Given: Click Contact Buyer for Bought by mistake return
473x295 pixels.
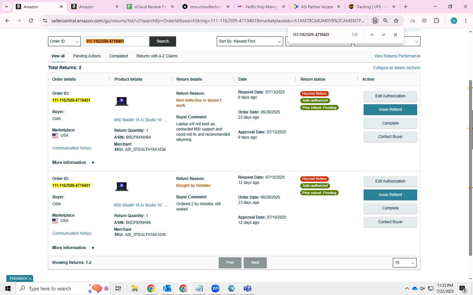Looking at the screenshot, I should coord(390,222).
